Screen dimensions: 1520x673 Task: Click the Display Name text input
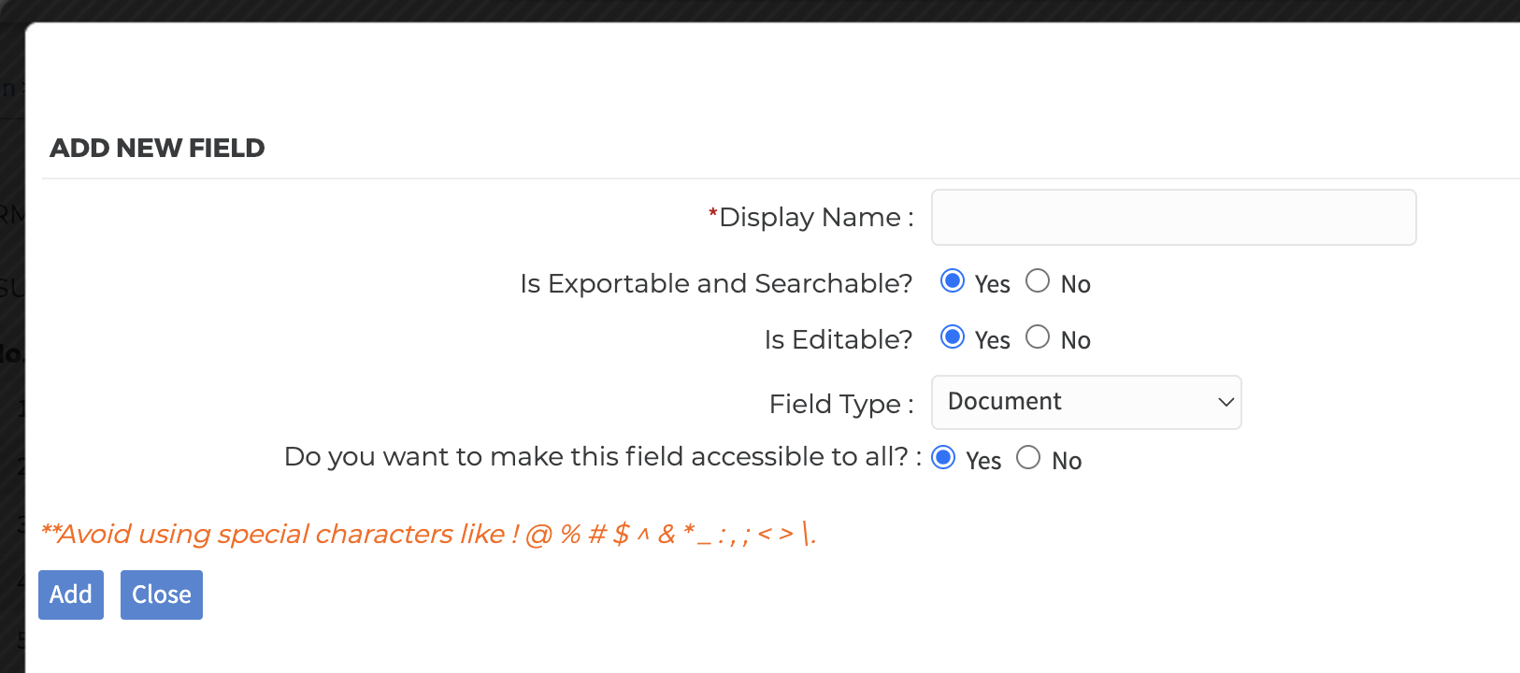pyautogui.click(x=1173, y=218)
